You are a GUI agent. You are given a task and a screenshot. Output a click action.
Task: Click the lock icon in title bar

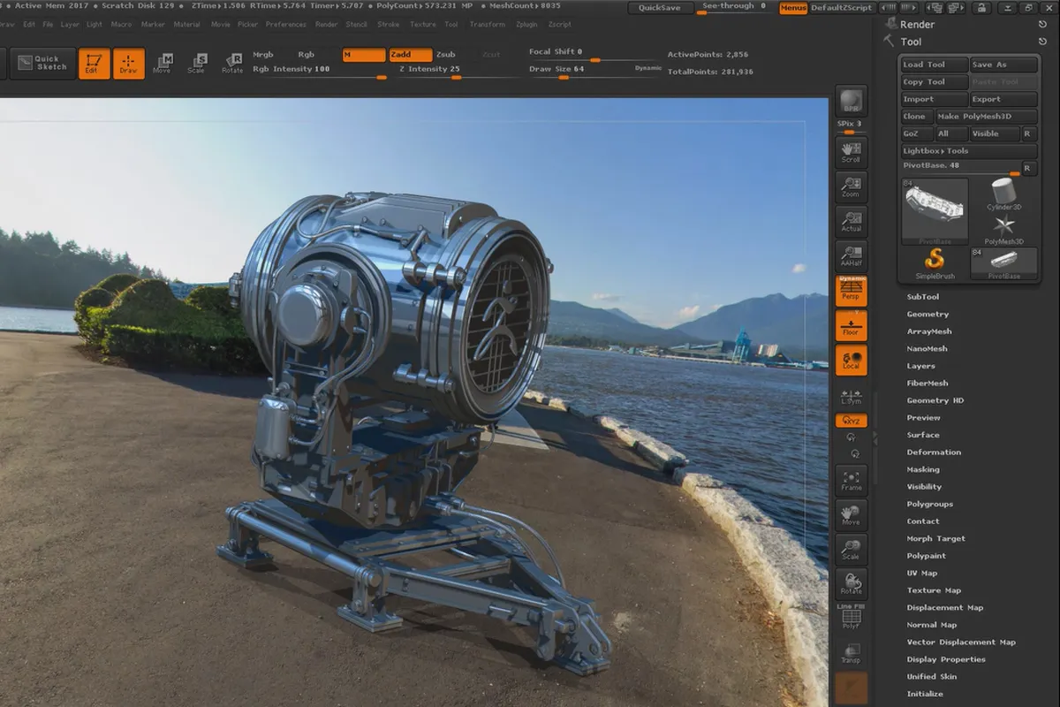pos(982,8)
